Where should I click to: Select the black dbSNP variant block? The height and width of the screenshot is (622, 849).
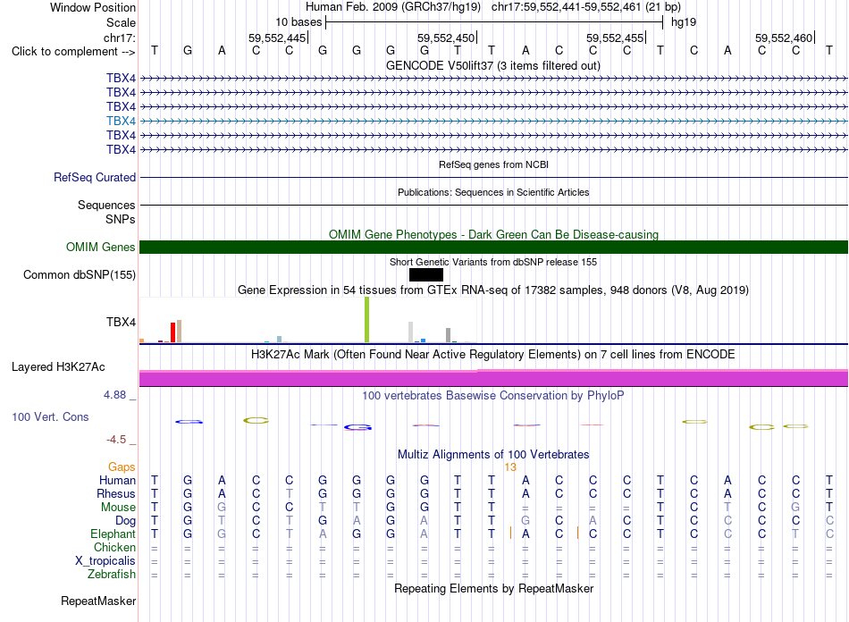426,275
